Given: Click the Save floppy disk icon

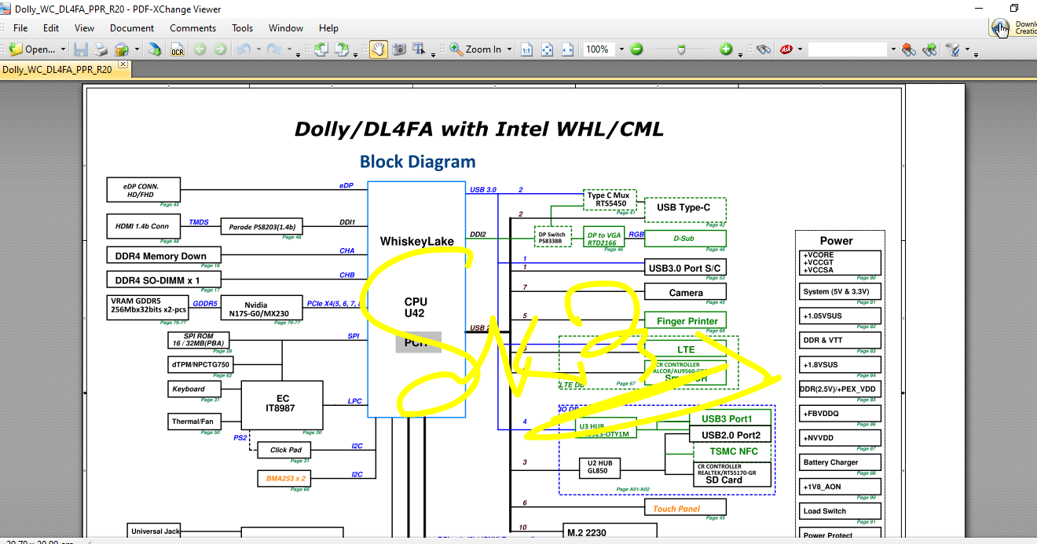Looking at the screenshot, I should [80, 49].
